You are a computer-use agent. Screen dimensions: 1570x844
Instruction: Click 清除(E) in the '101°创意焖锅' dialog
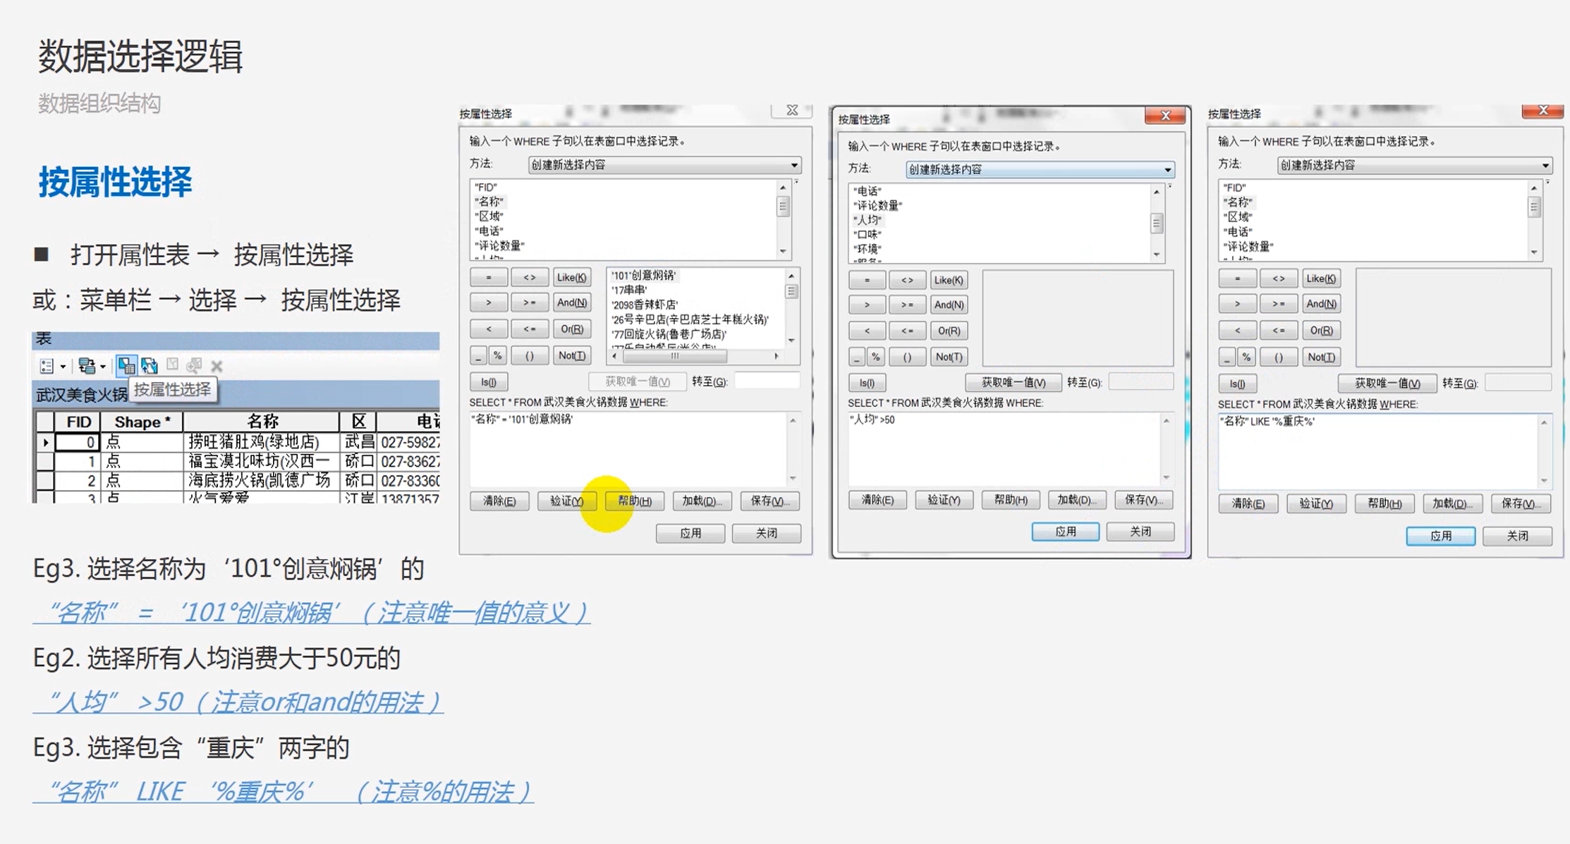tap(499, 501)
